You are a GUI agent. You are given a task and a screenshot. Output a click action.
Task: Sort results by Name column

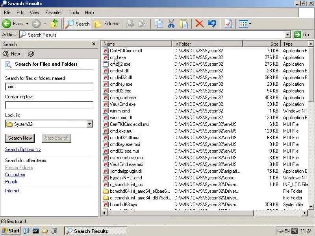[137, 44]
